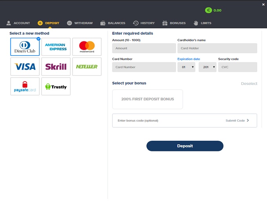Toggle the 200% First Deposit Bonus option
The image size is (267, 201).
pos(147,99)
